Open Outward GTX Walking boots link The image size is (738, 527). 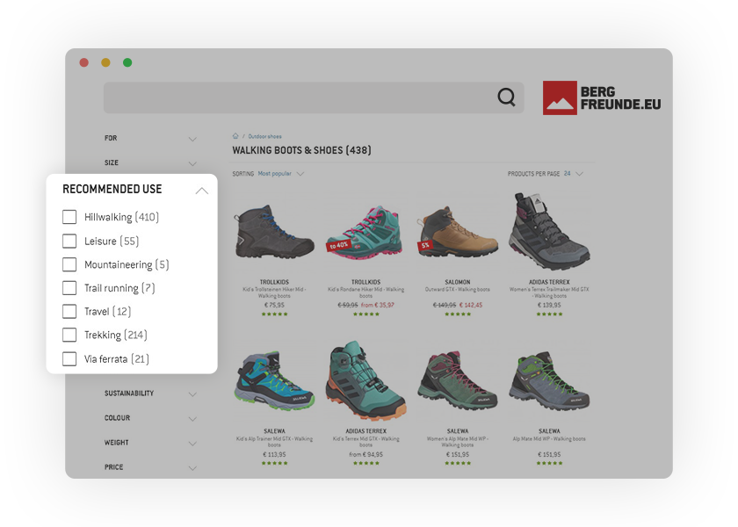(x=458, y=289)
